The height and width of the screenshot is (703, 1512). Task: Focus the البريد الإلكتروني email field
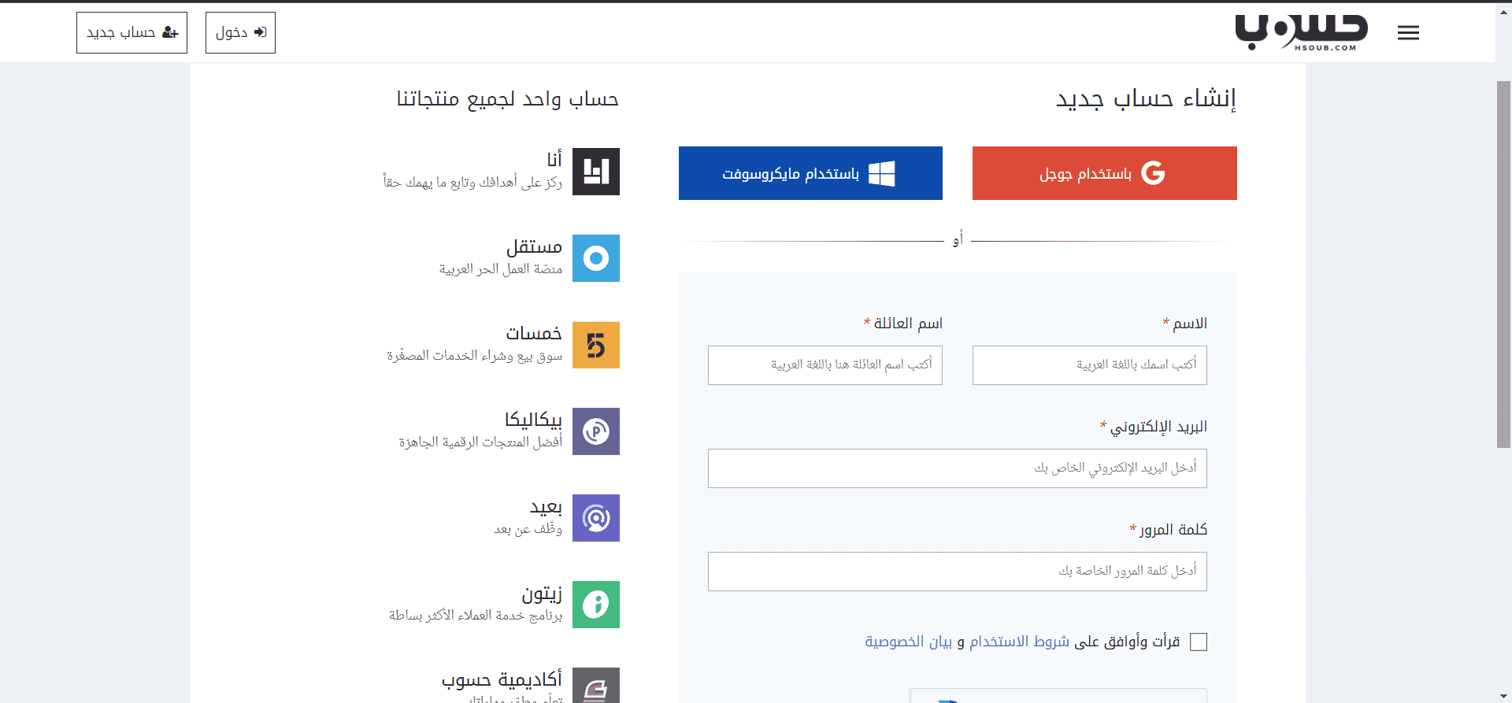[x=958, y=468]
